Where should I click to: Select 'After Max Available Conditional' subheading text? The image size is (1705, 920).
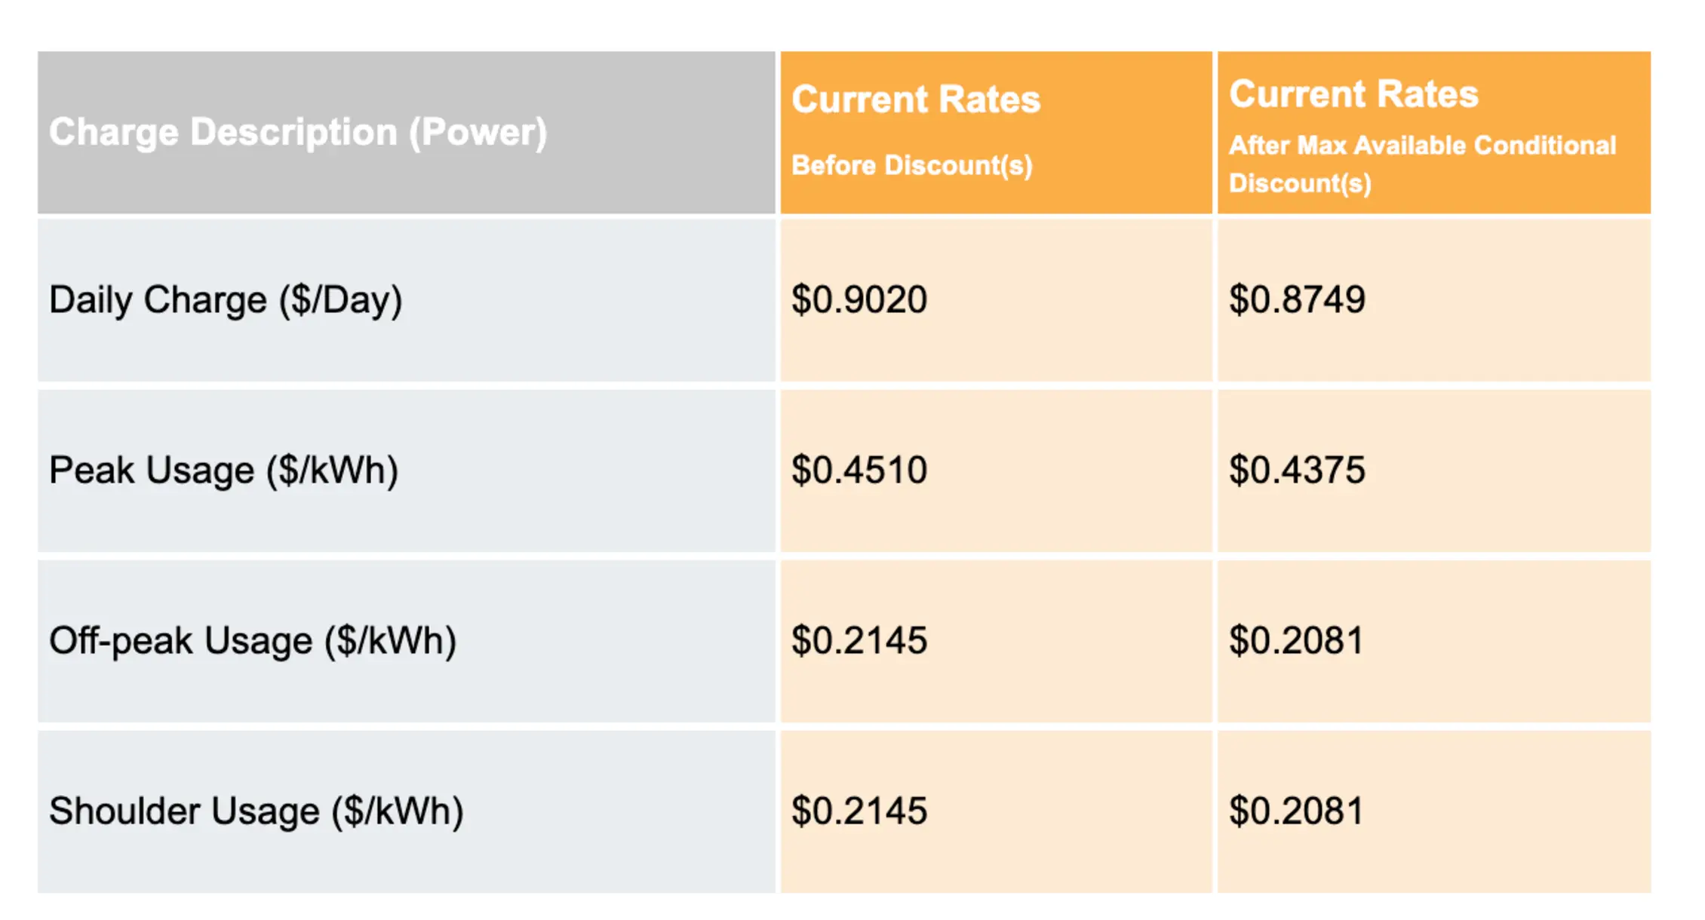click(x=1422, y=145)
